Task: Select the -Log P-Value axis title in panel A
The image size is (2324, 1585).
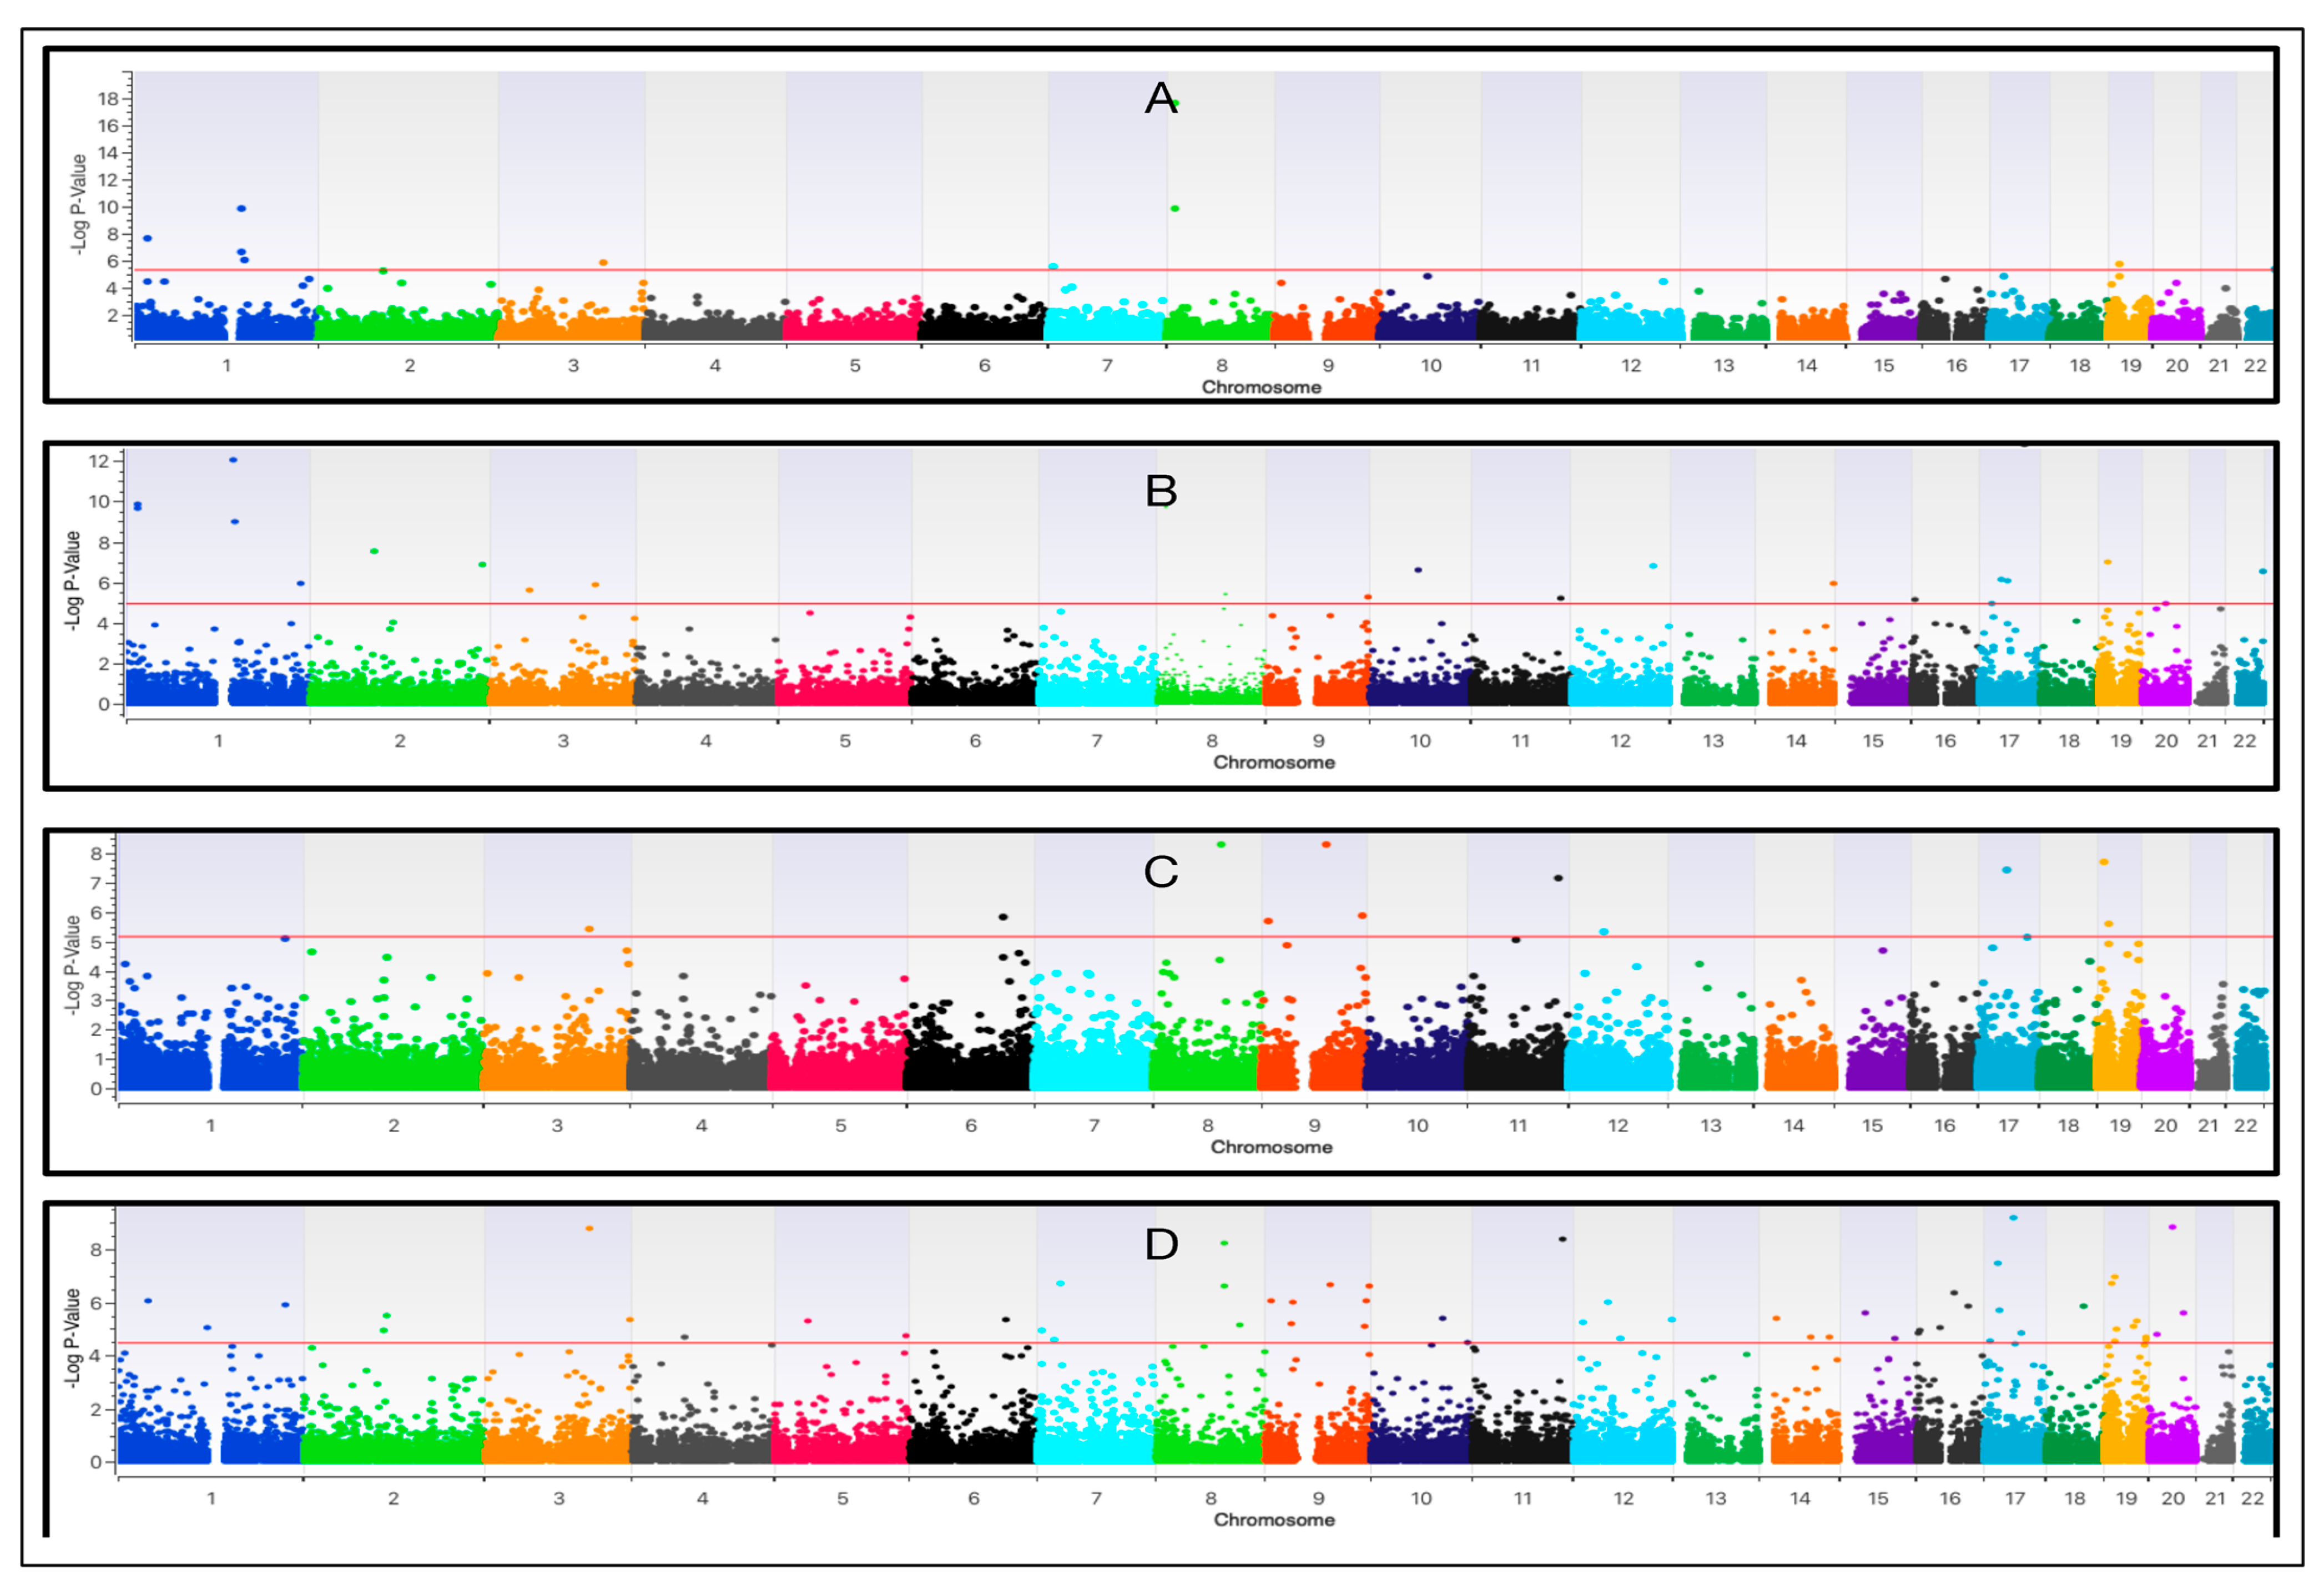Action: tap(80, 204)
